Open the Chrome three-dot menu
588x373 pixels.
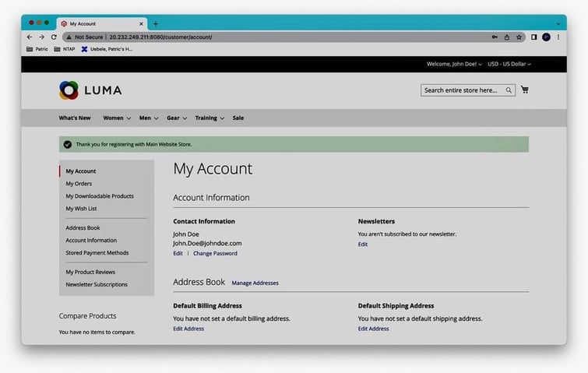tap(558, 37)
